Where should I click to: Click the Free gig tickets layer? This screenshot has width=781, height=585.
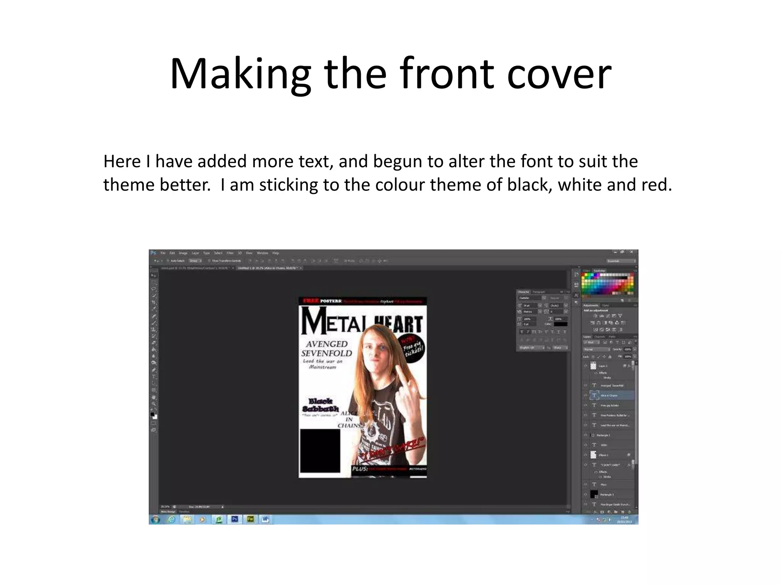[x=610, y=405]
